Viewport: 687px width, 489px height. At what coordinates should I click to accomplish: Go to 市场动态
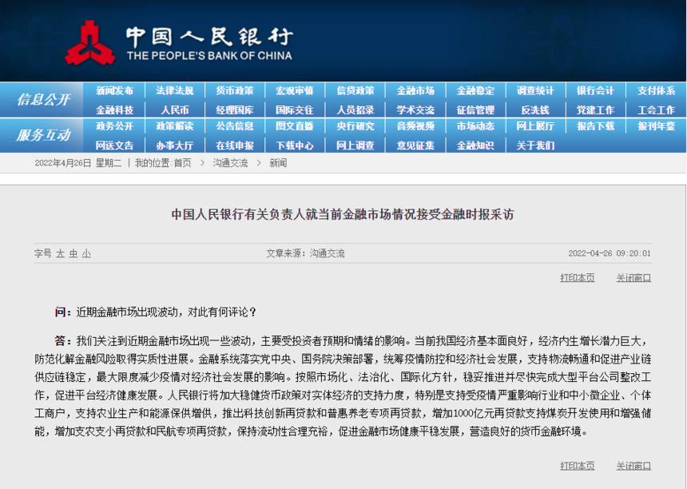tap(475, 126)
